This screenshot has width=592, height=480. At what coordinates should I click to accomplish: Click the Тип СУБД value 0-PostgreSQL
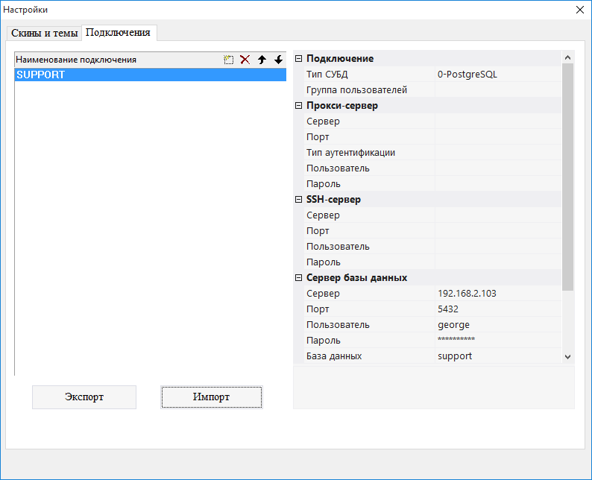coord(497,75)
